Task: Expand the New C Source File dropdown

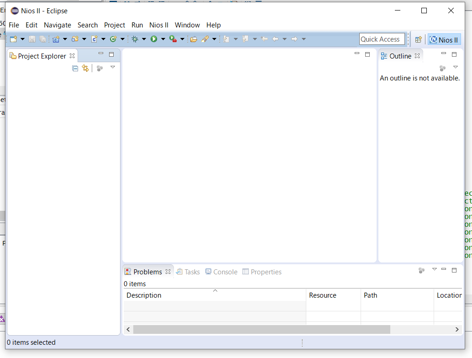Action: 103,39
